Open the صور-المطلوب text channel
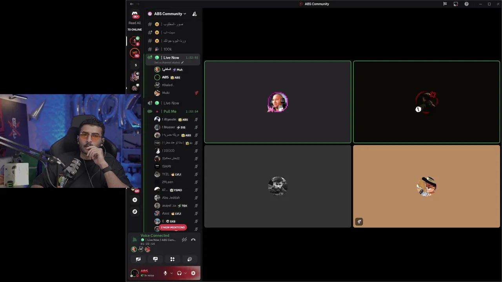 [173, 24]
